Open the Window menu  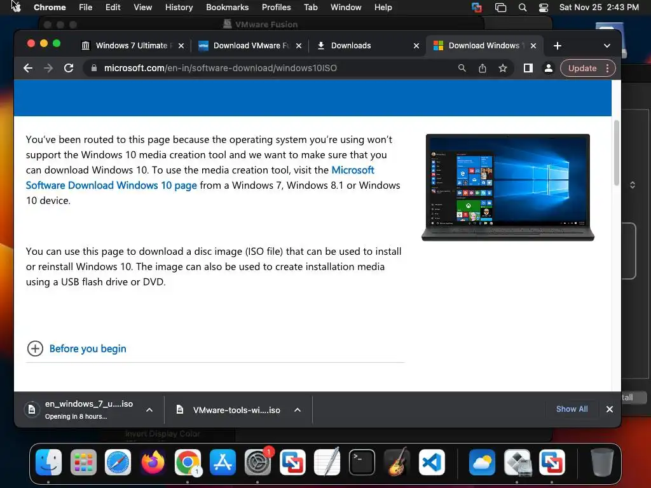pos(346,7)
